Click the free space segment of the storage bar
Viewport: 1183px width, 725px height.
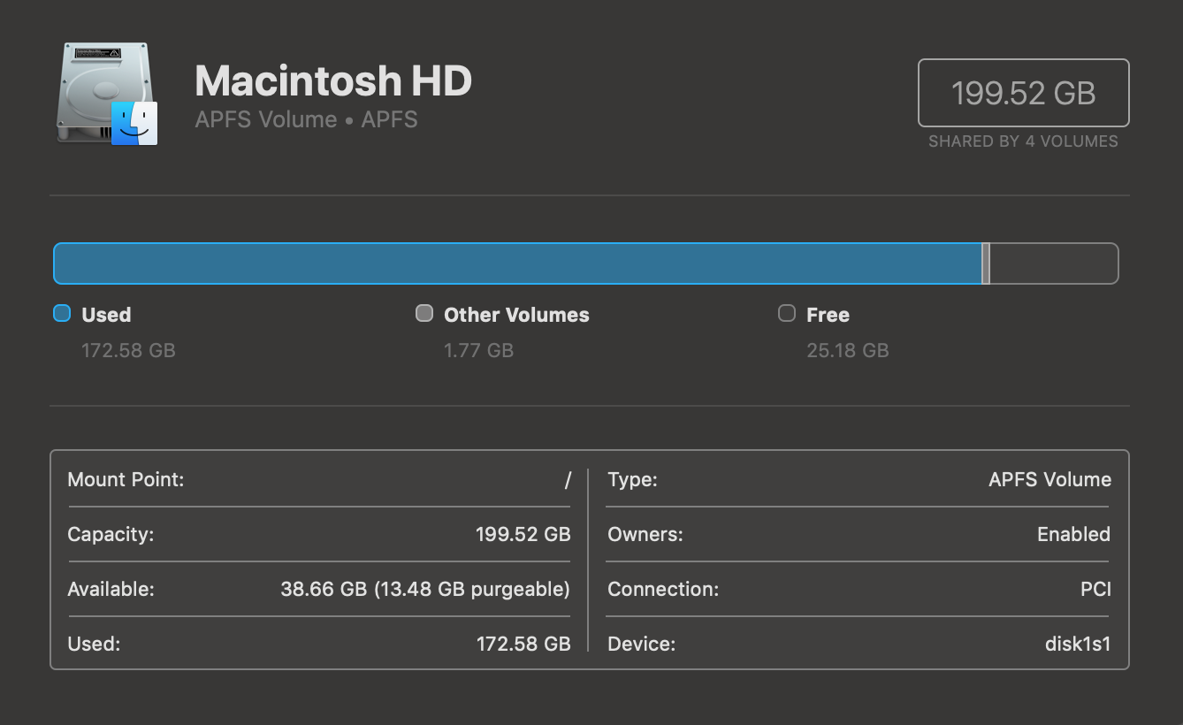[1053, 263]
